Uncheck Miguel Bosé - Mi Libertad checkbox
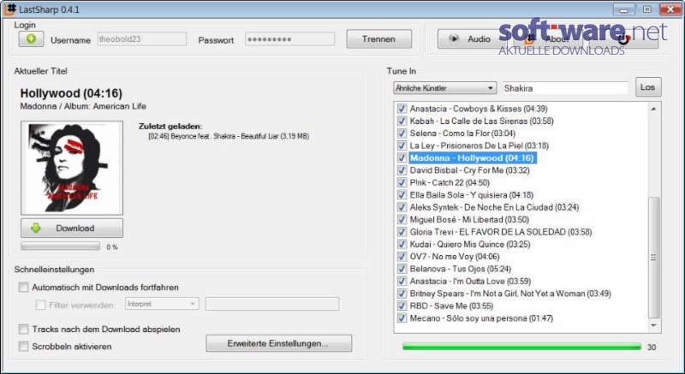Viewport: 685px width, 374px height. [x=402, y=219]
